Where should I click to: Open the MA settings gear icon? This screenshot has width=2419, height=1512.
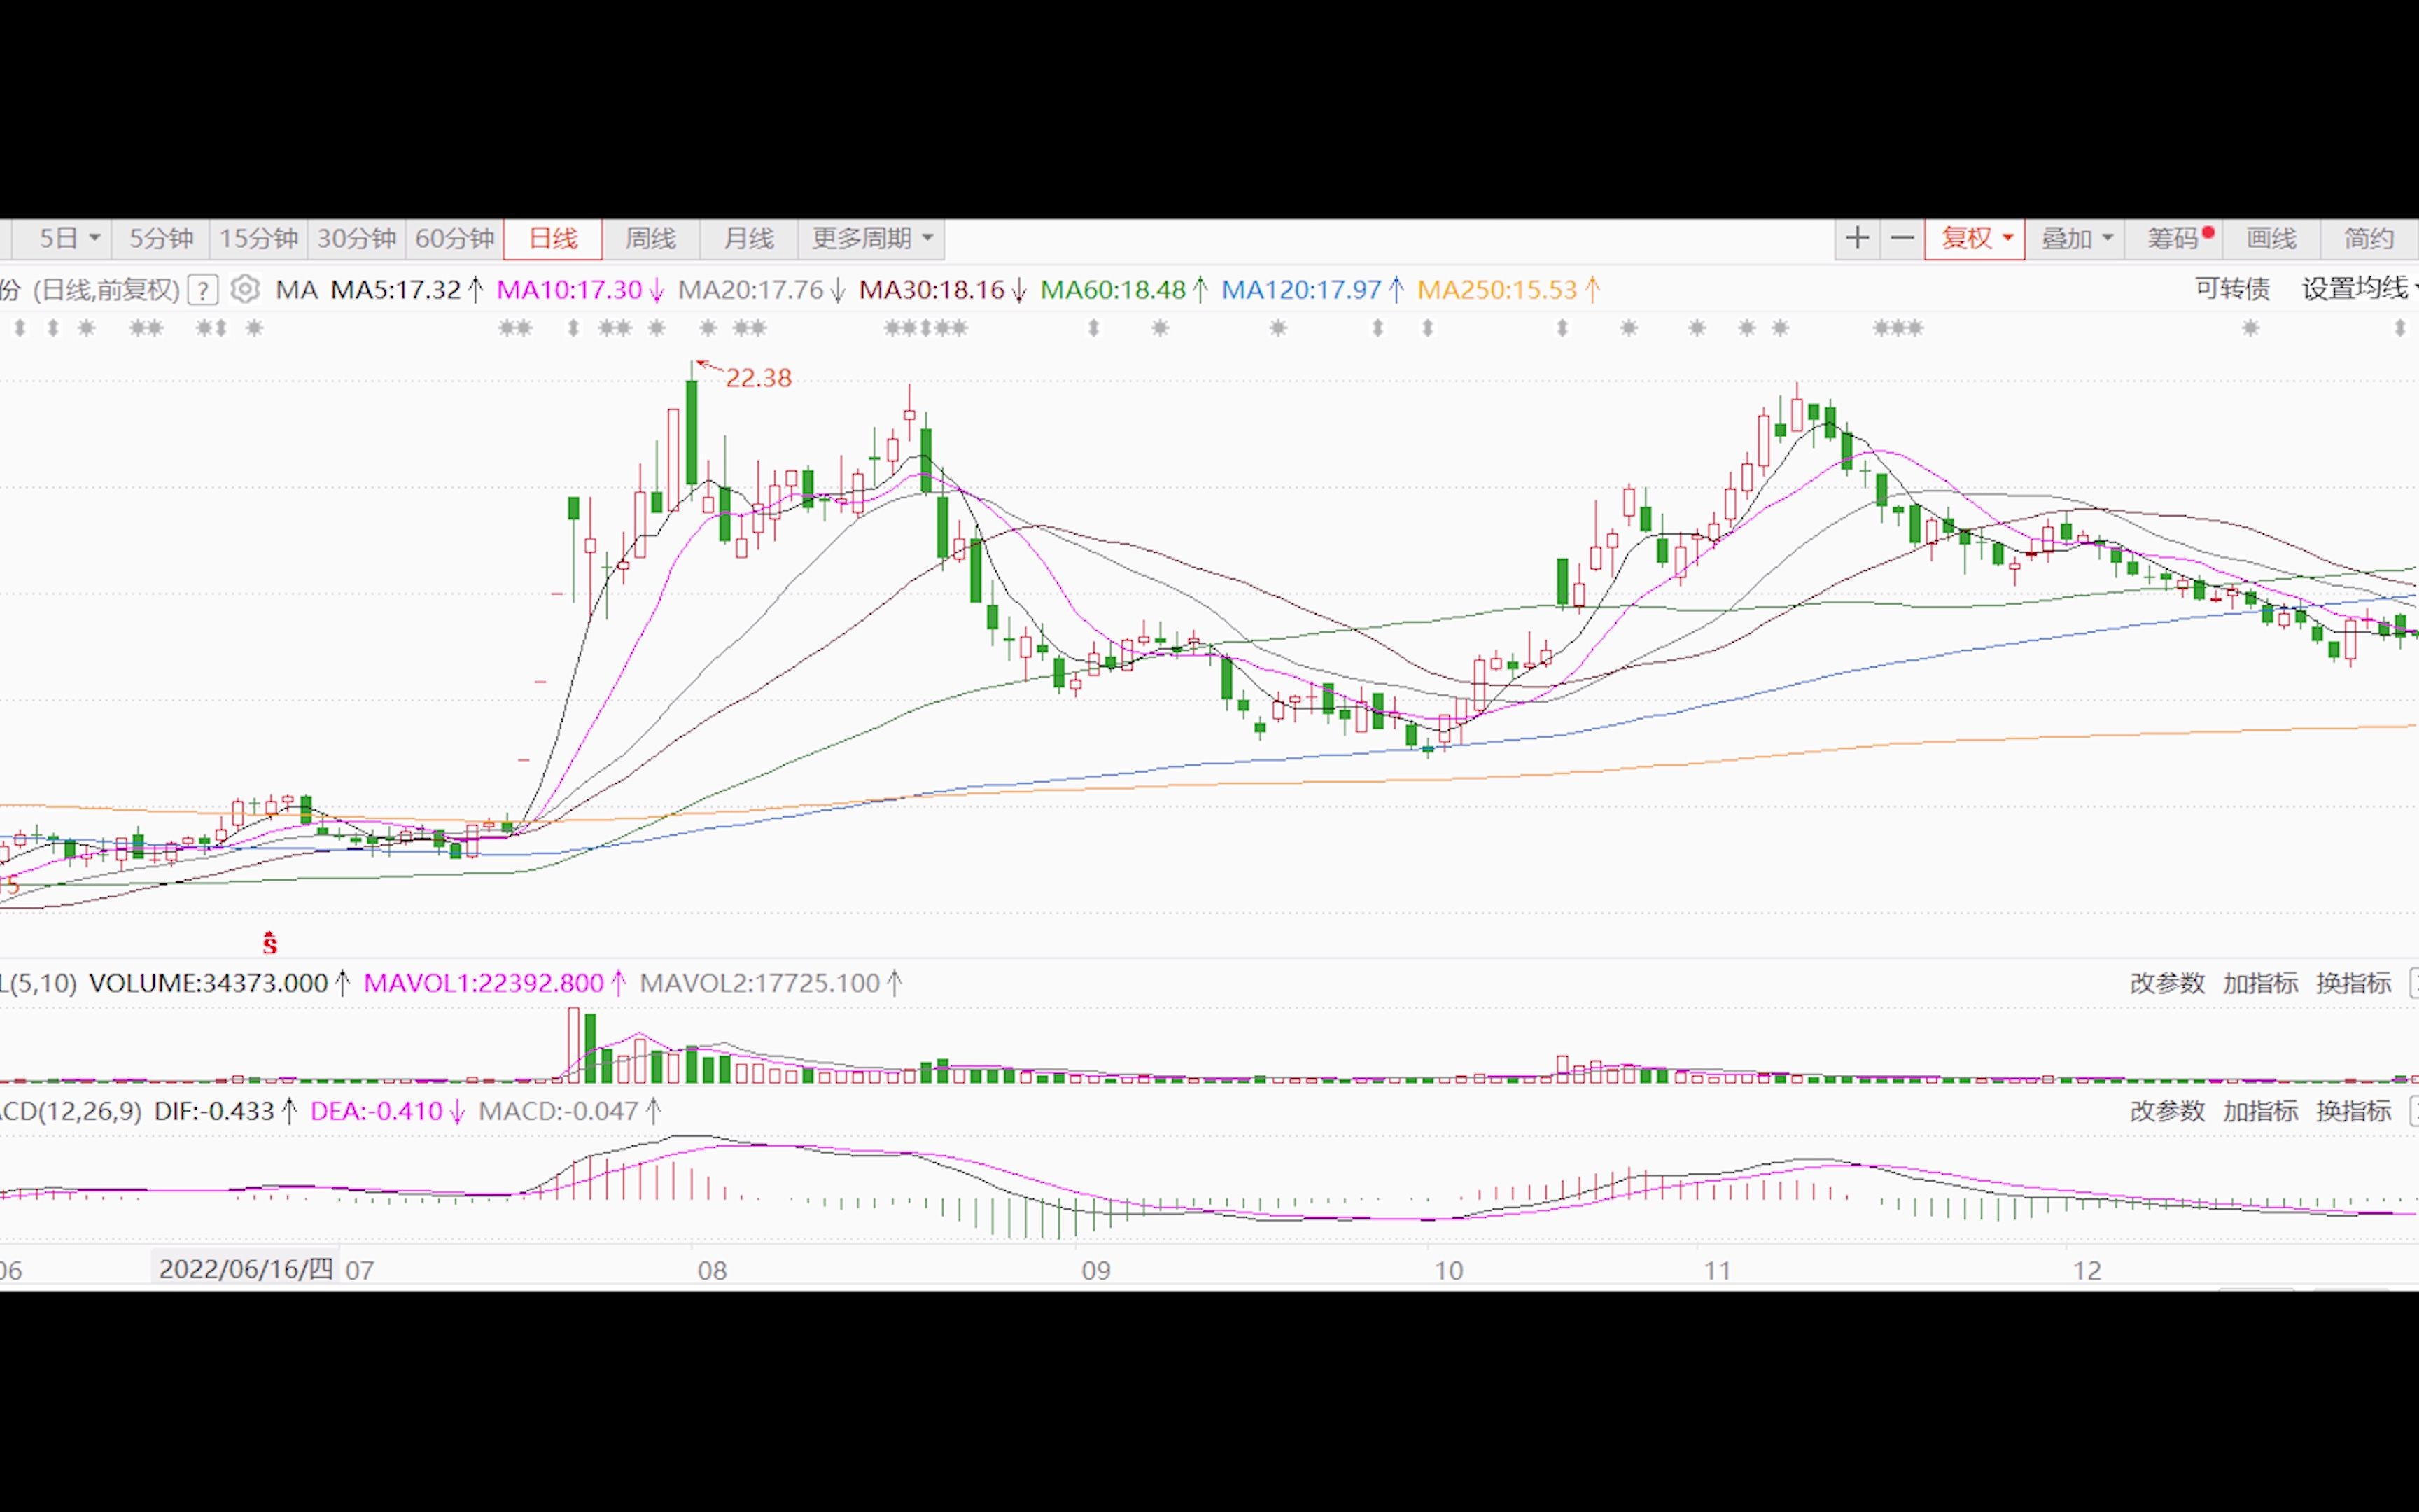click(x=245, y=290)
